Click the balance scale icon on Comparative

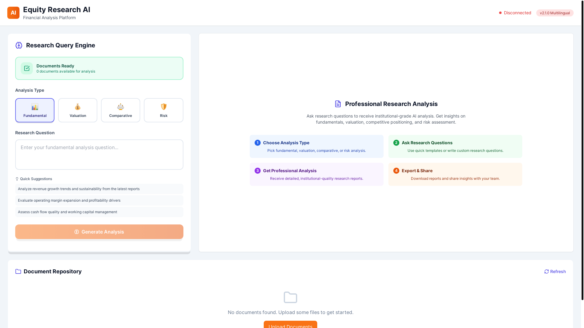coord(120,107)
